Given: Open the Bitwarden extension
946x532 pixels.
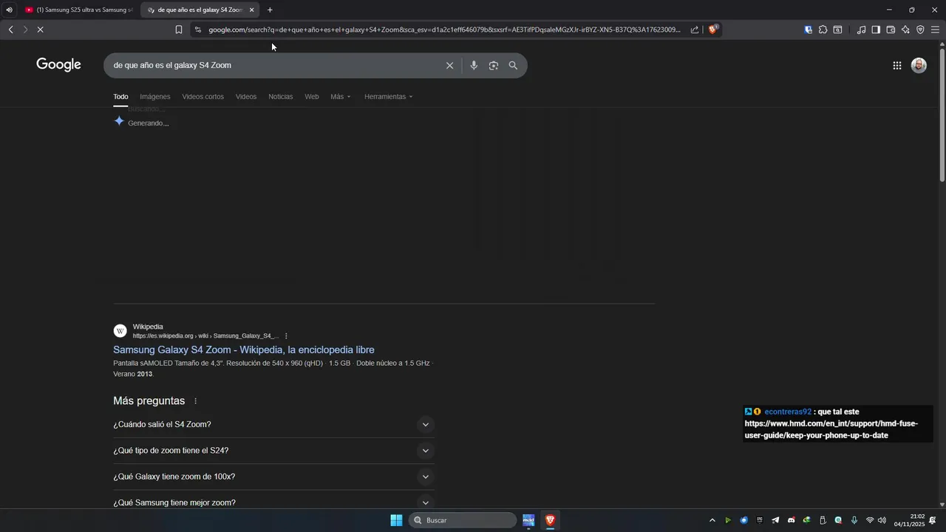Looking at the screenshot, I should click(809, 30).
